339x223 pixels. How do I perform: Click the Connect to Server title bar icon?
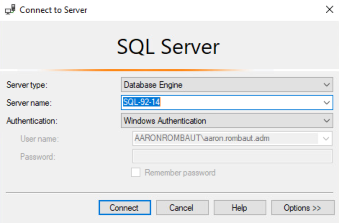(x=10, y=10)
